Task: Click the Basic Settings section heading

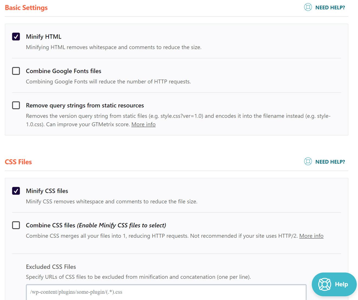Action: pyautogui.click(x=26, y=8)
